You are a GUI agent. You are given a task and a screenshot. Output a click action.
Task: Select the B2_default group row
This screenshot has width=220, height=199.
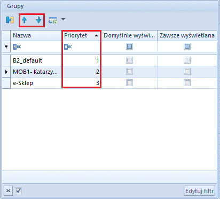point(109,60)
